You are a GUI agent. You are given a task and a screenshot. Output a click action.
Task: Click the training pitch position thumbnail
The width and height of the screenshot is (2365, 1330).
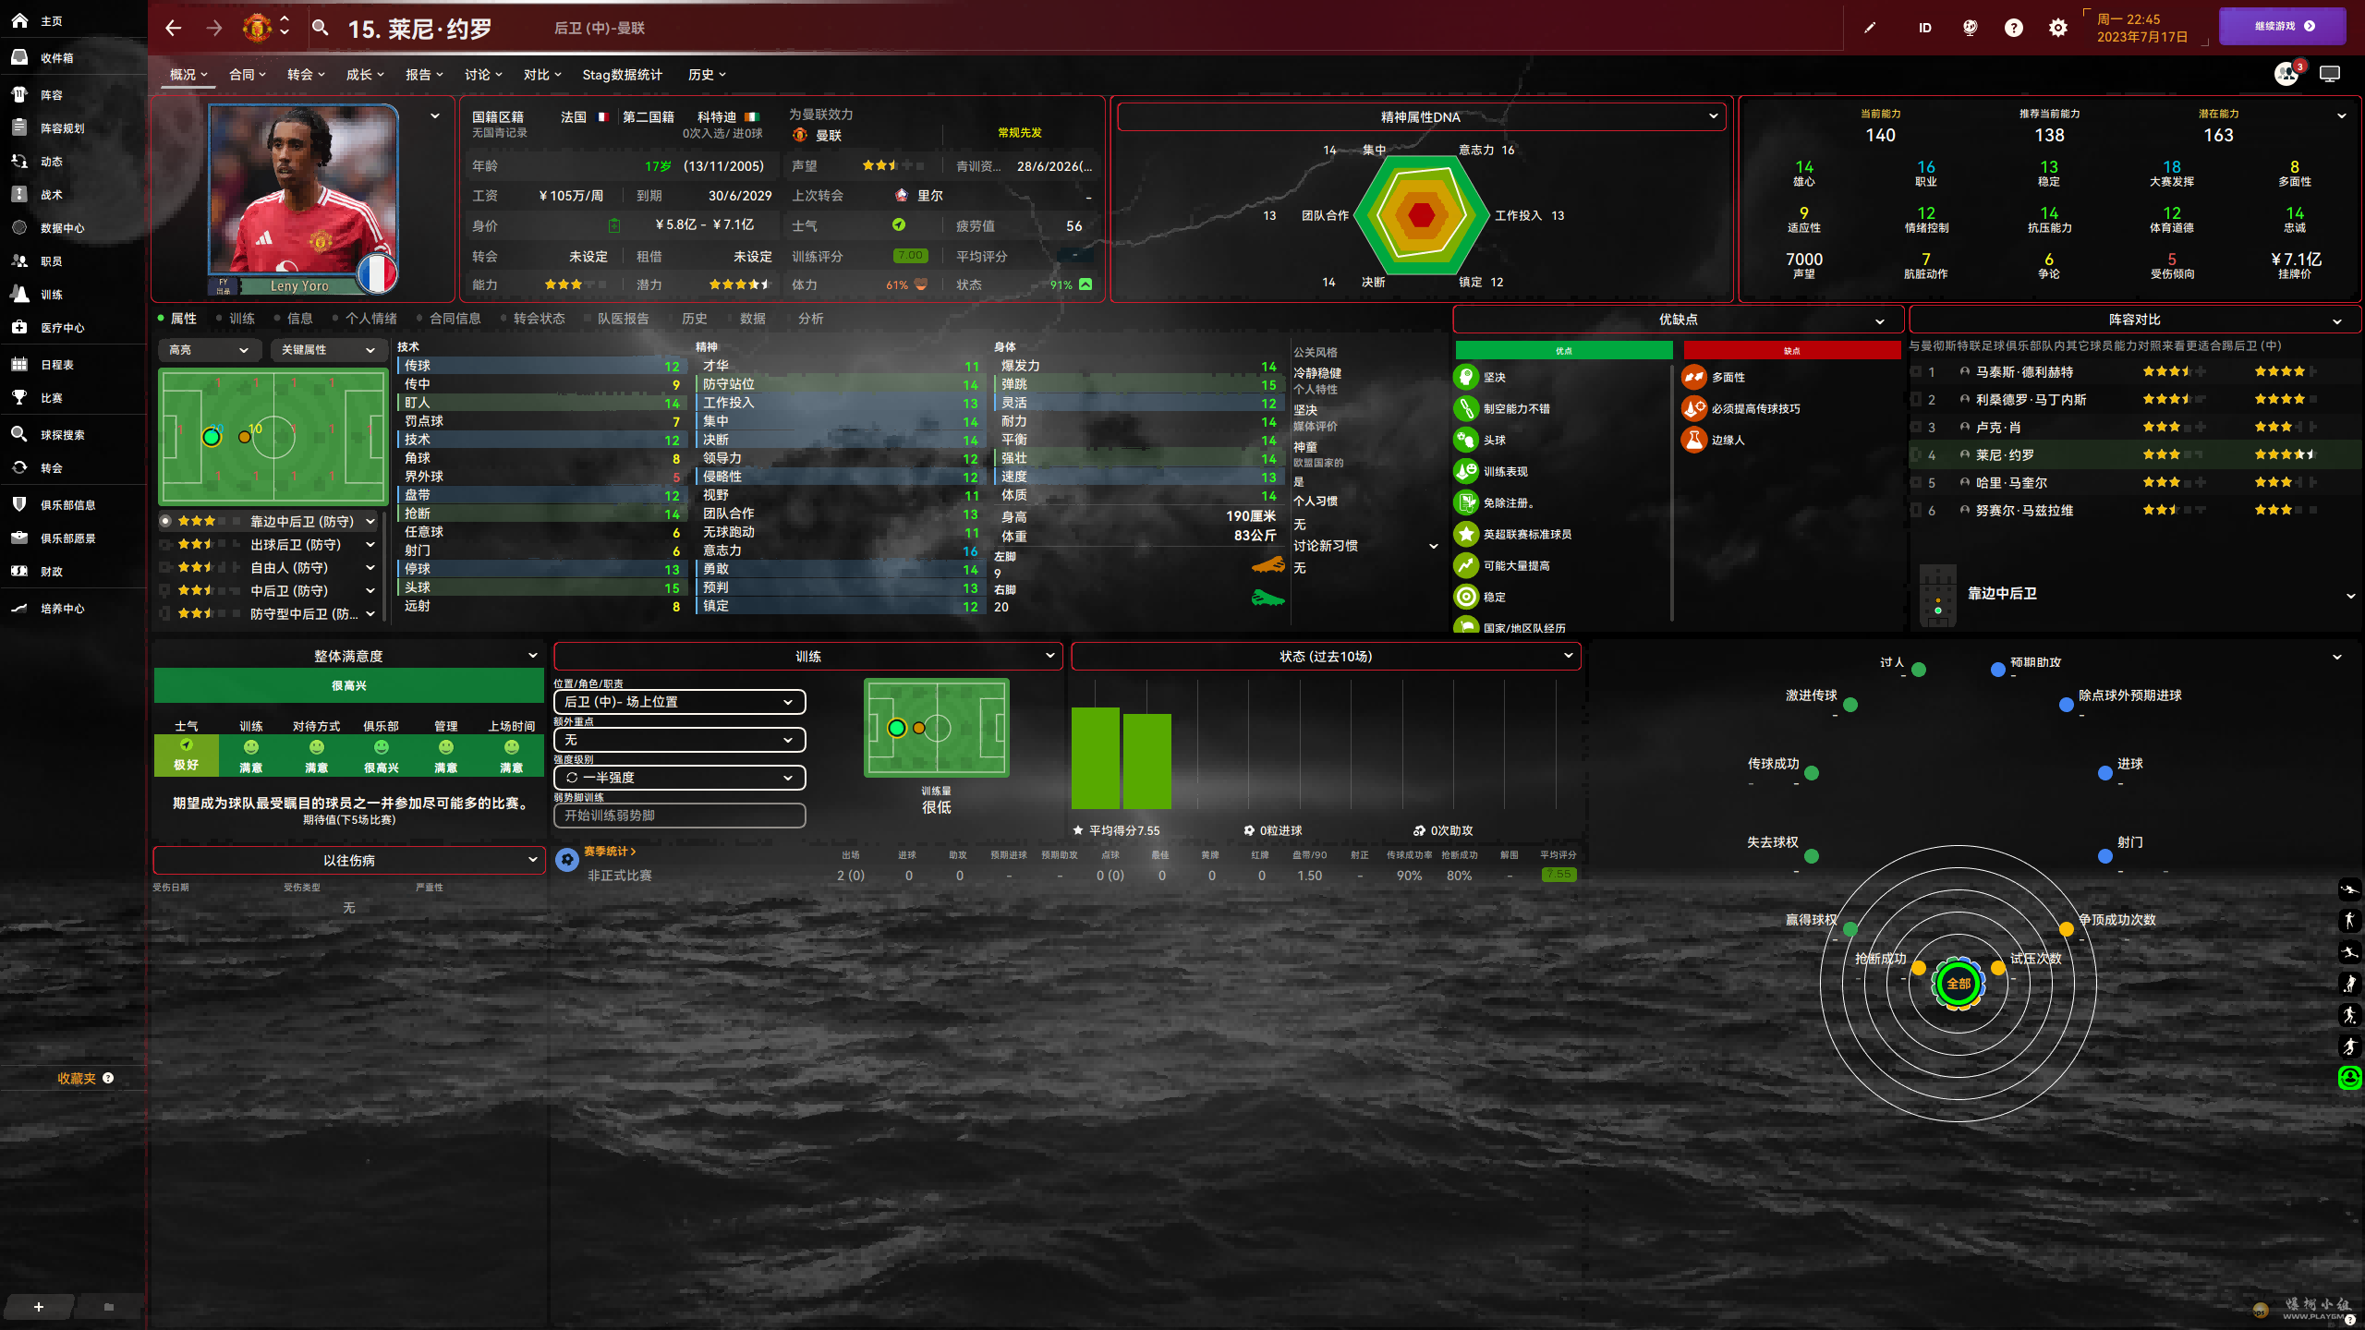936,728
